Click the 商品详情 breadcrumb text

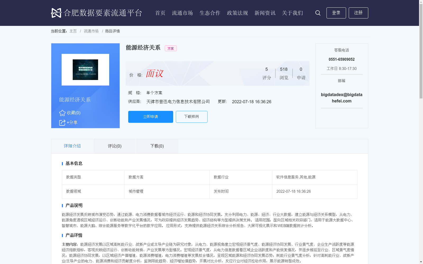(112, 31)
